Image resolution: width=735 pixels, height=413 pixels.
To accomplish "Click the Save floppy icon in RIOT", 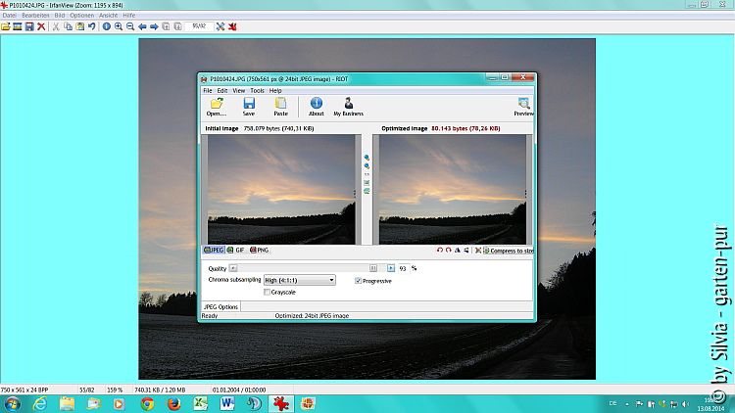I will [x=249, y=104].
